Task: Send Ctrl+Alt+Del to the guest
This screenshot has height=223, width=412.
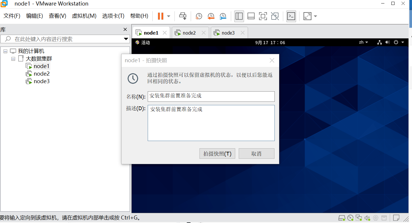Action: click(x=183, y=16)
